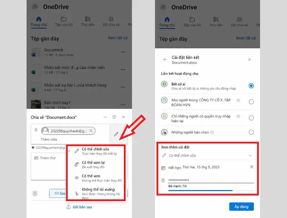
Task: Open more options for 'Khảo sát mức đ...g của nhân viên'
Action: (123, 70)
